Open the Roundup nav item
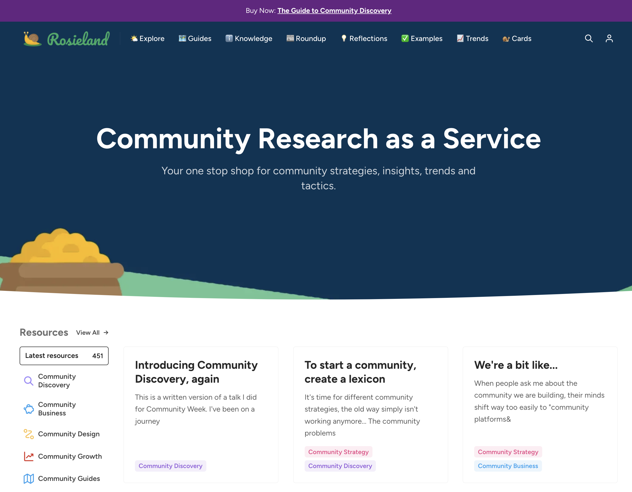The width and height of the screenshot is (632, 492). (x=306, y=38)
